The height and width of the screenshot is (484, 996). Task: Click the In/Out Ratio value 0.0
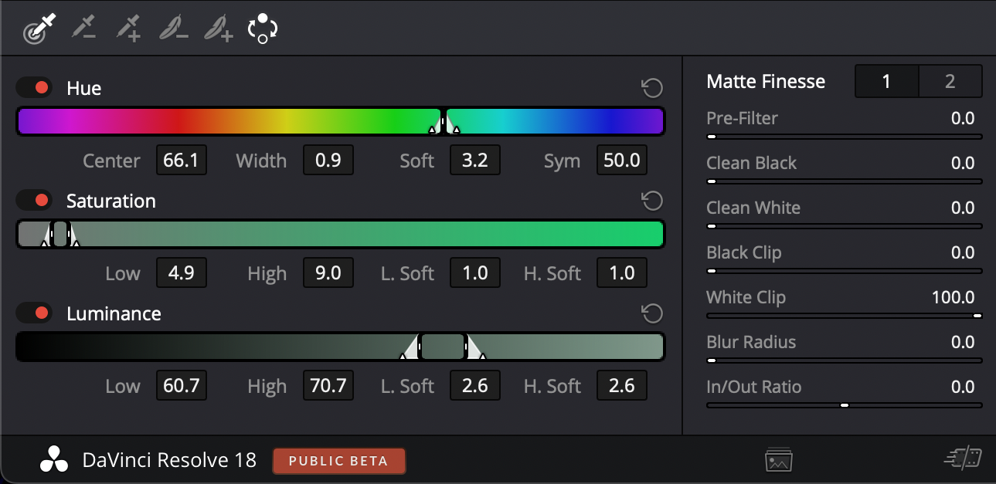click(x=963, y=387)
